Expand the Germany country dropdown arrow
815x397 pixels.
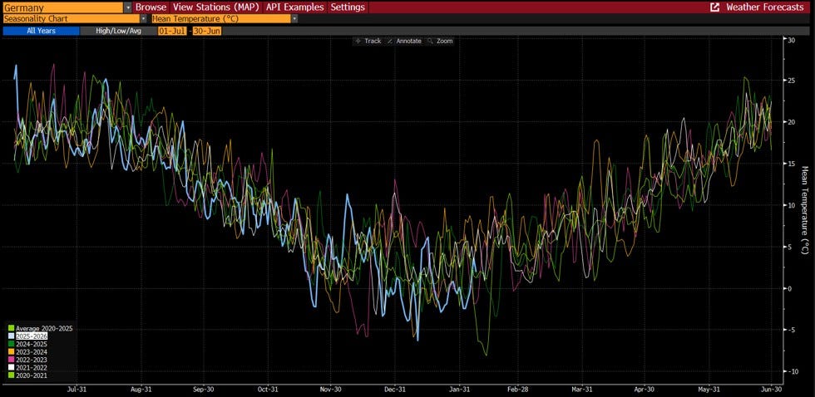(x=128, y=7)
